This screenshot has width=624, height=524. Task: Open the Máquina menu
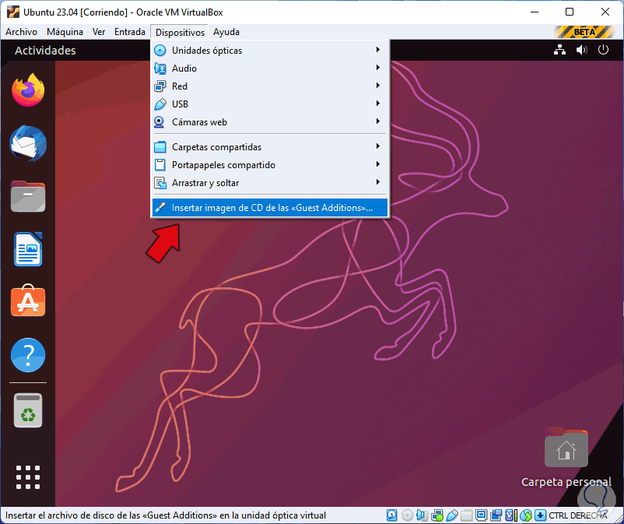click(x=65, y=32)
